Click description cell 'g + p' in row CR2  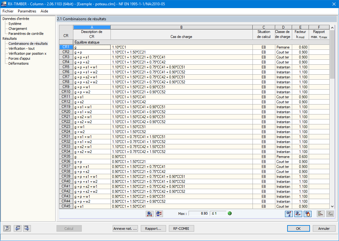pos(92,52)
